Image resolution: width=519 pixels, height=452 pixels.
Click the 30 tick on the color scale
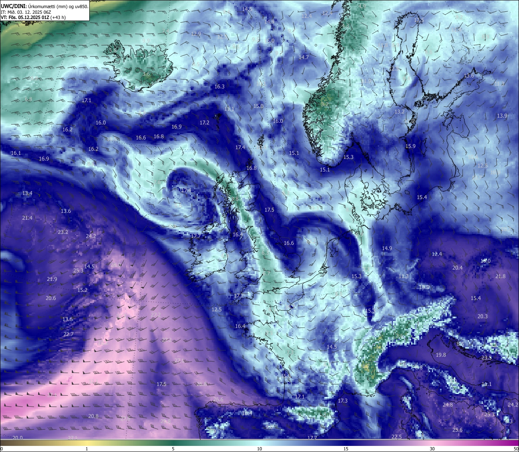432,449
